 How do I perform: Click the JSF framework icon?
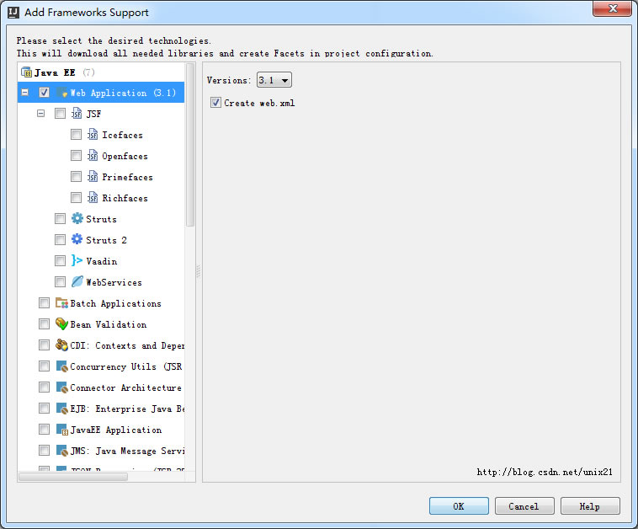77,114
